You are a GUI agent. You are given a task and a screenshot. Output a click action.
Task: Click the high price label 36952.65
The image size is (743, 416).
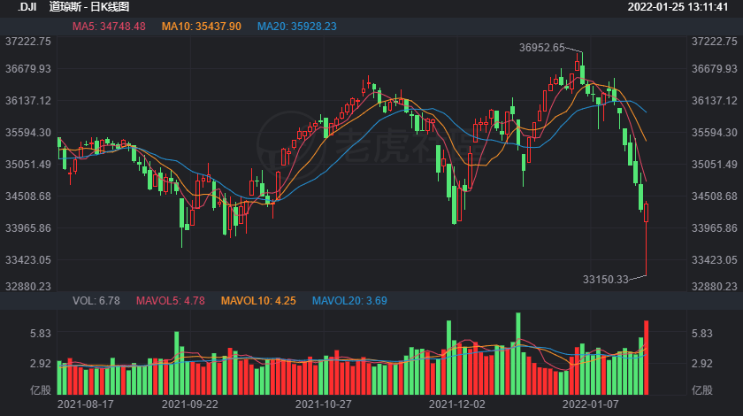(x=541, y=48)
